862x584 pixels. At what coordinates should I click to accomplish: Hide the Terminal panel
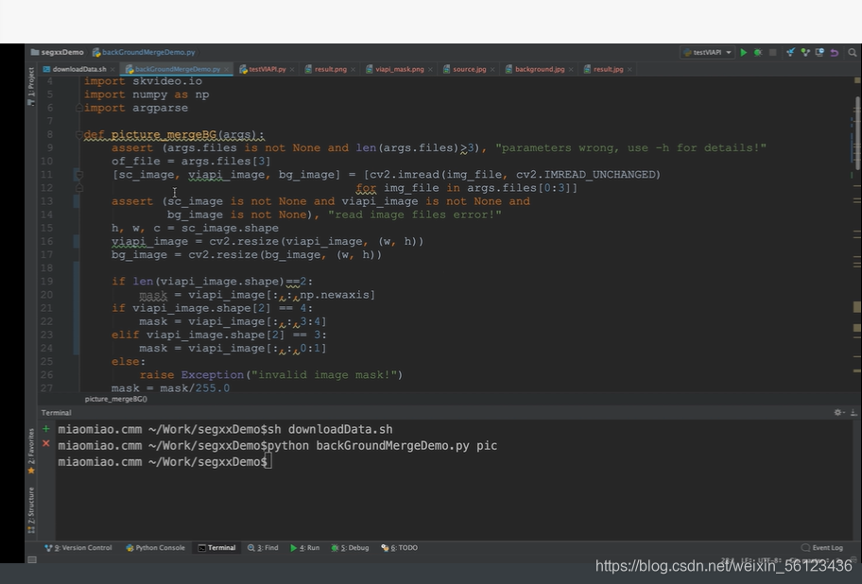tap(853, 412)
